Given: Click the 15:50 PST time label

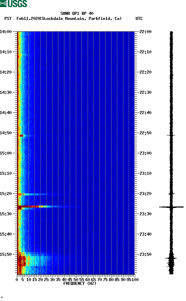Looking at the screenshot, I should pyautogui.click(x=6, y=254).
